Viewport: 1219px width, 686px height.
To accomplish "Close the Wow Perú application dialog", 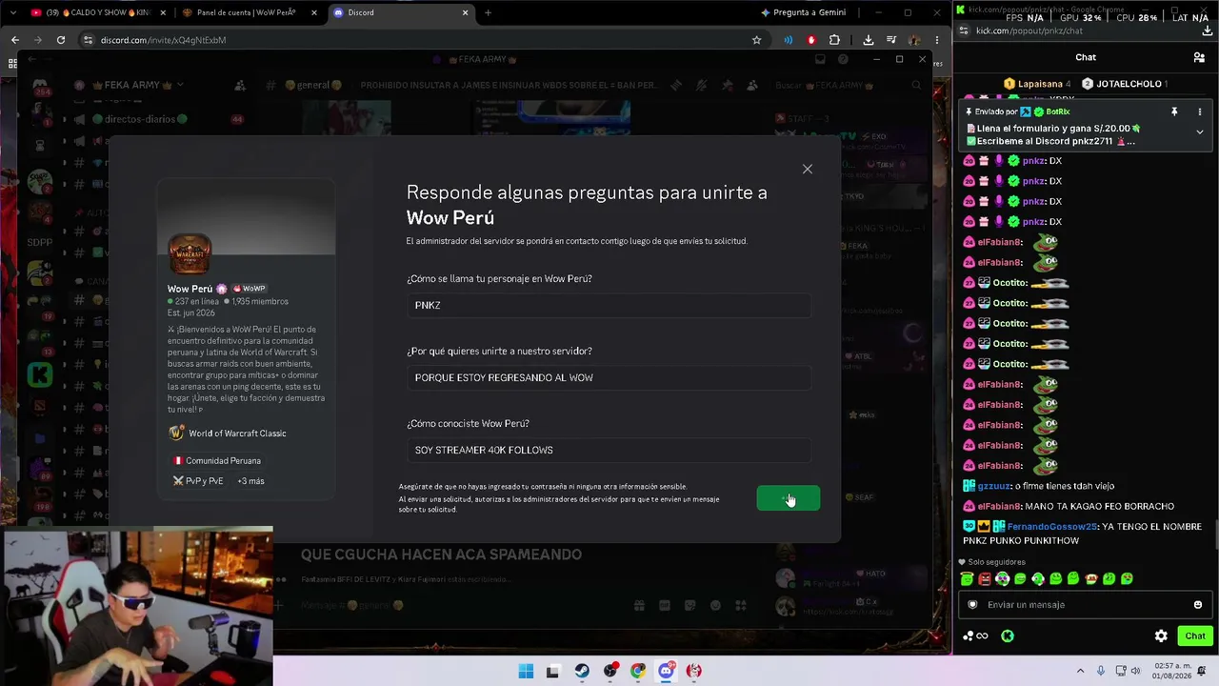I will 807,169.
